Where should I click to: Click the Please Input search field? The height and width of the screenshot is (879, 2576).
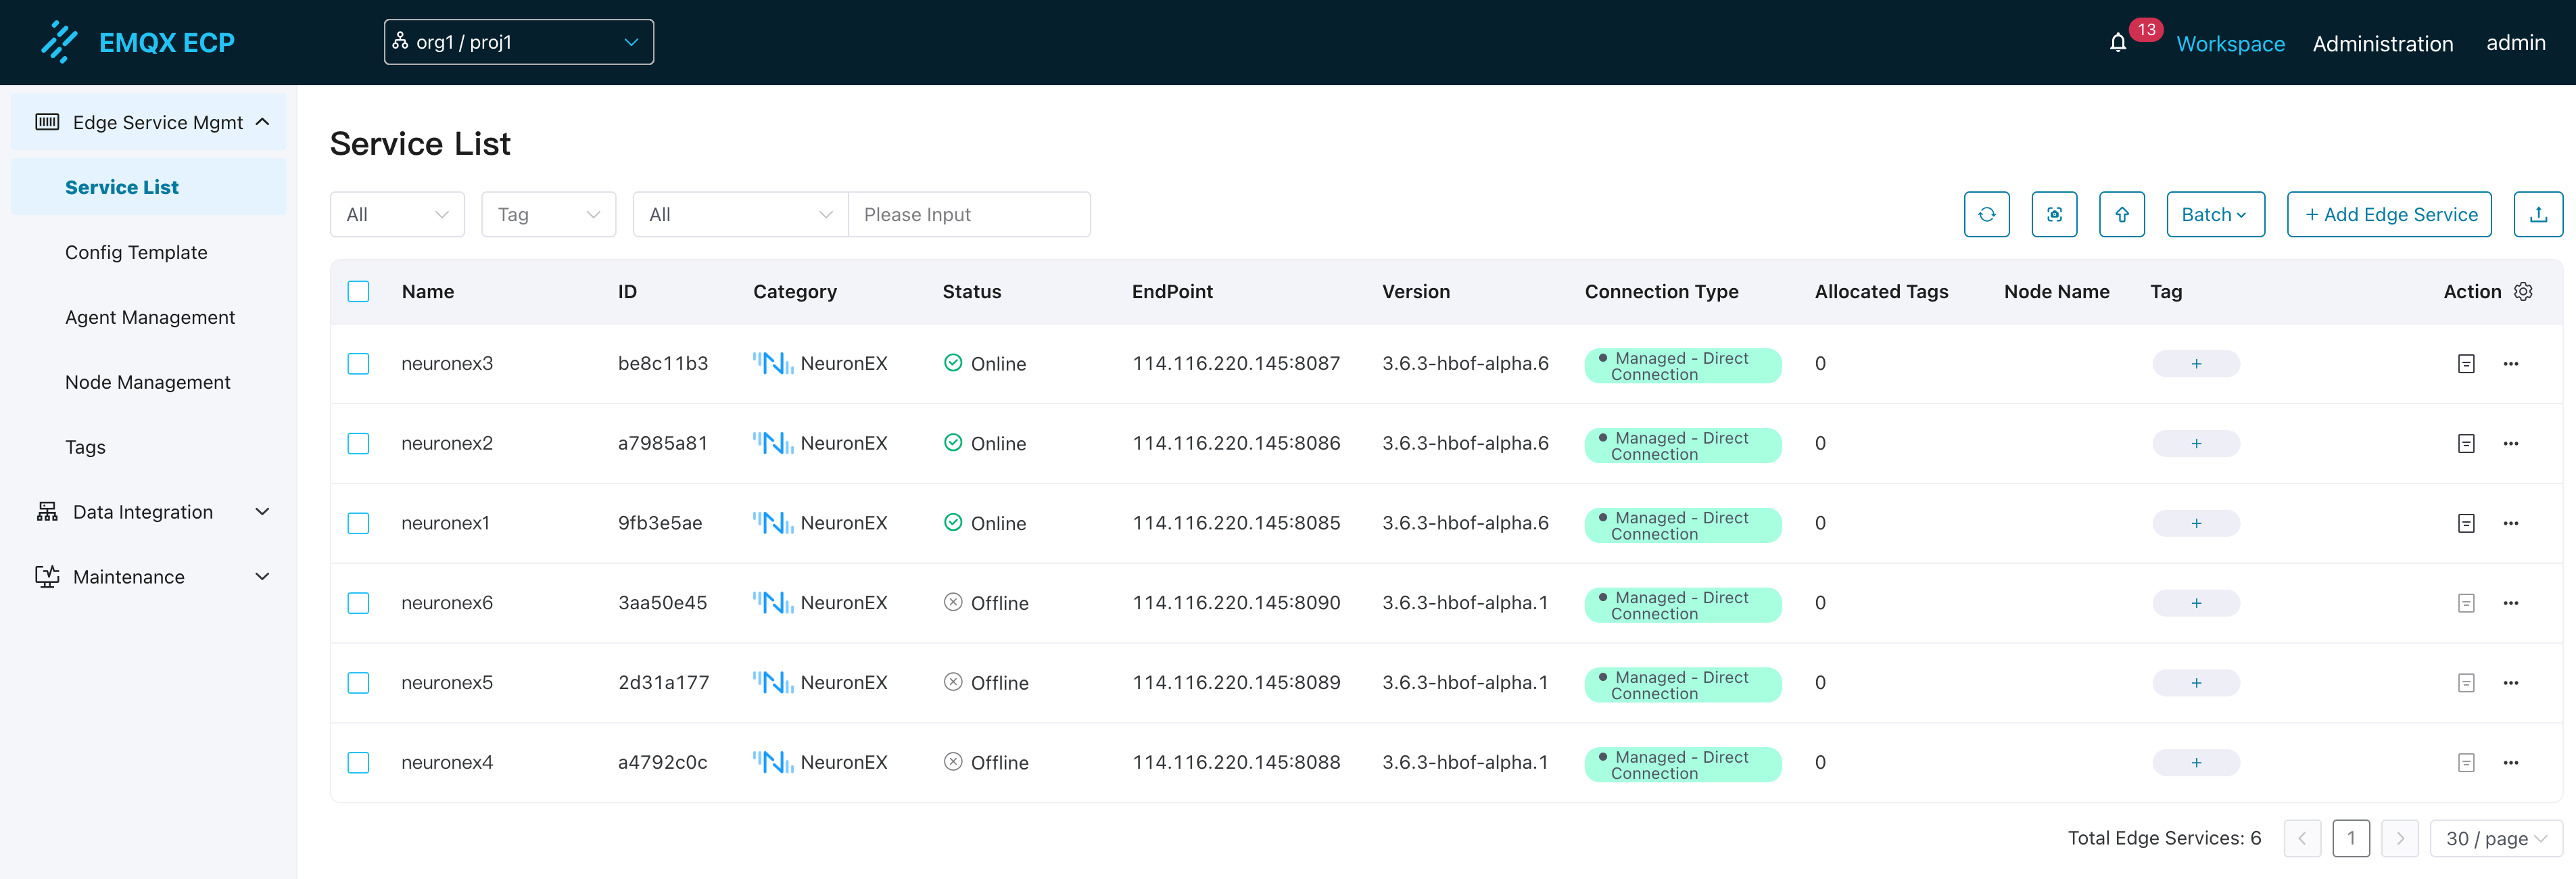[x=968, y=214]
